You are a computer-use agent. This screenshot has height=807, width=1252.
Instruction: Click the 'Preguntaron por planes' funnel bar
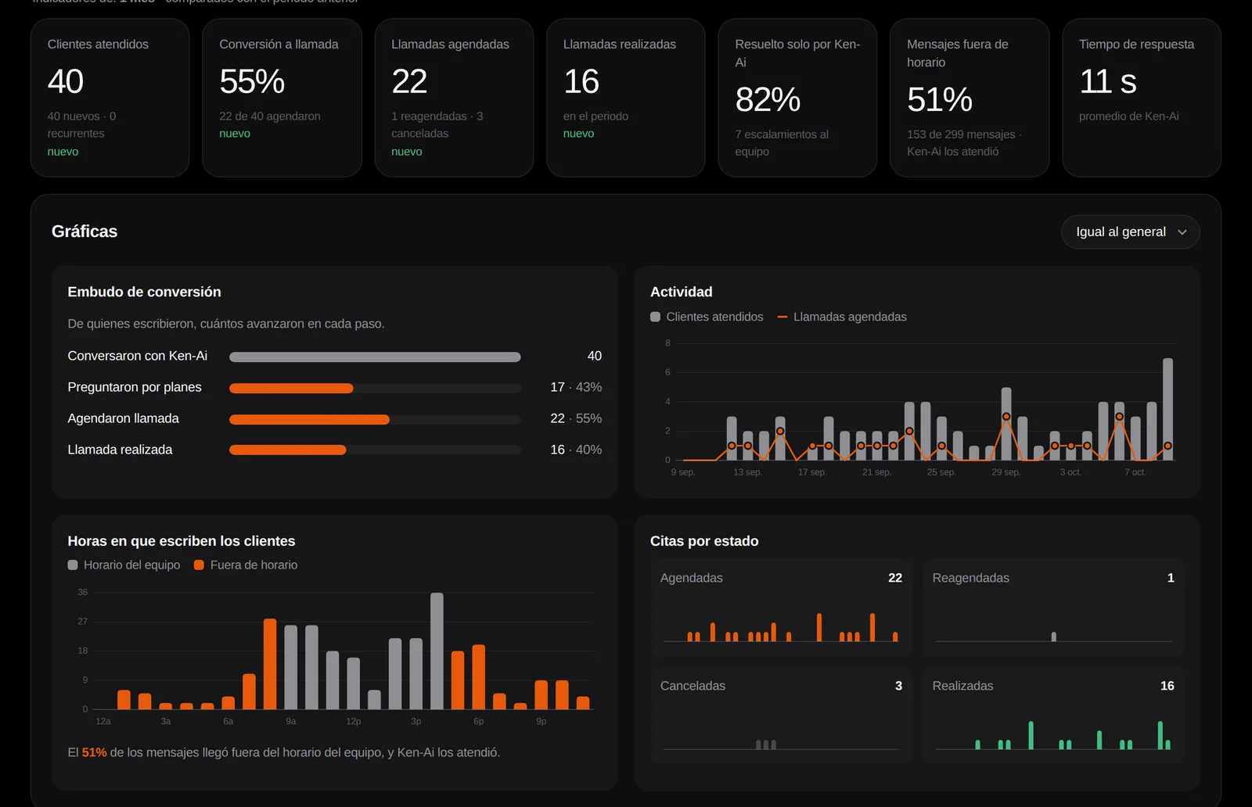coord(291,388)
